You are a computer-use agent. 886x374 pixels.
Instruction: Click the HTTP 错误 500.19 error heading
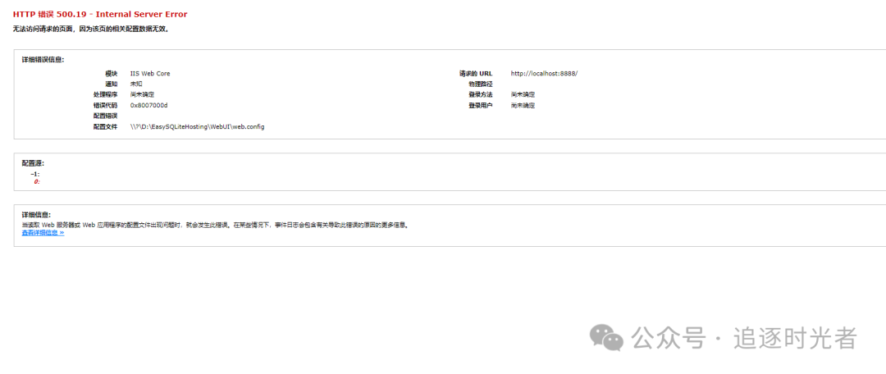click(x=100, y=14)
